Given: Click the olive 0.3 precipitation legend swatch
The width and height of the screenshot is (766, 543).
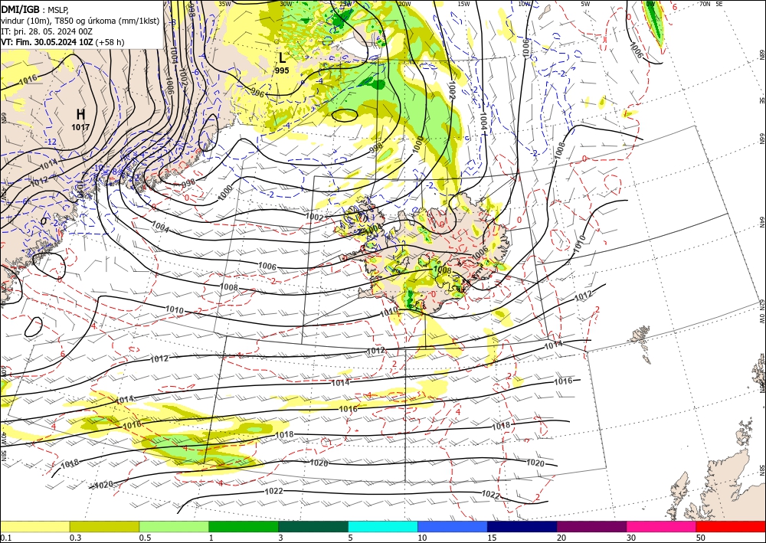Looking at the screenshot, I should pyautogui.click(x=104, y=526).
